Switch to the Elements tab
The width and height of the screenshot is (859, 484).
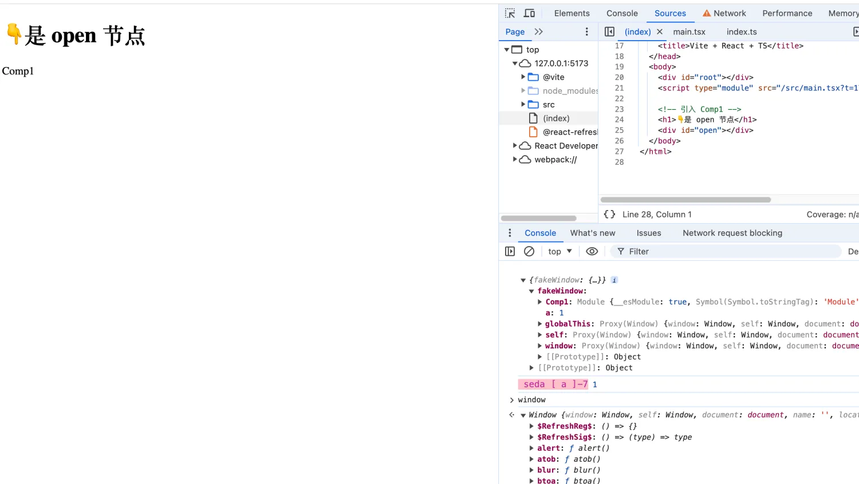[x=572, y=13]
